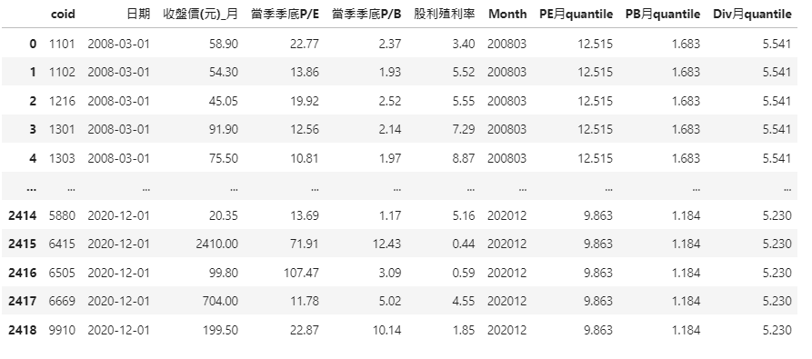This screenshot has height=359, width=812.
Task: Click the 收盤價(元)_月 column header
Action: click(200, 14)
